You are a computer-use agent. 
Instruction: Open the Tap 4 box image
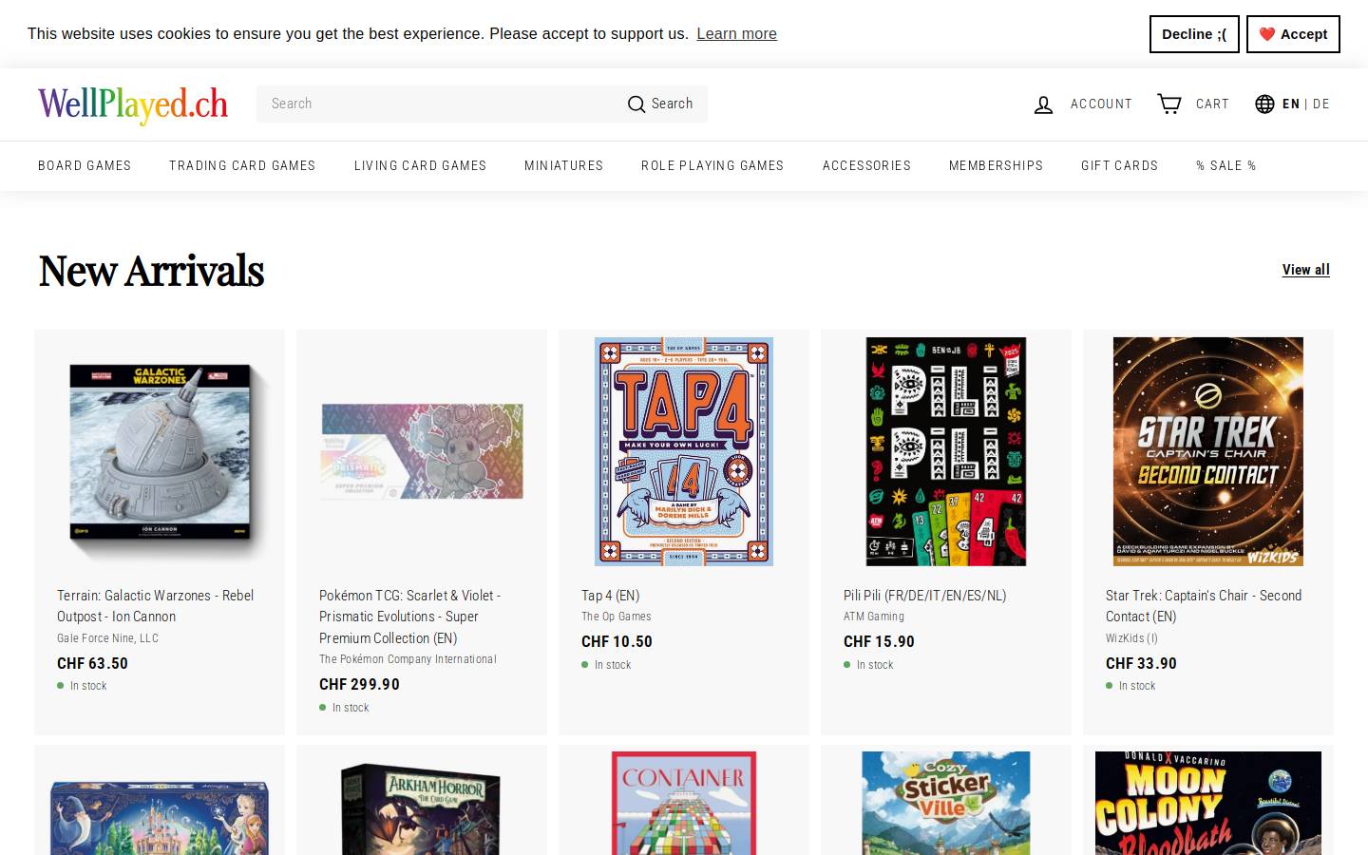point(684,451)
